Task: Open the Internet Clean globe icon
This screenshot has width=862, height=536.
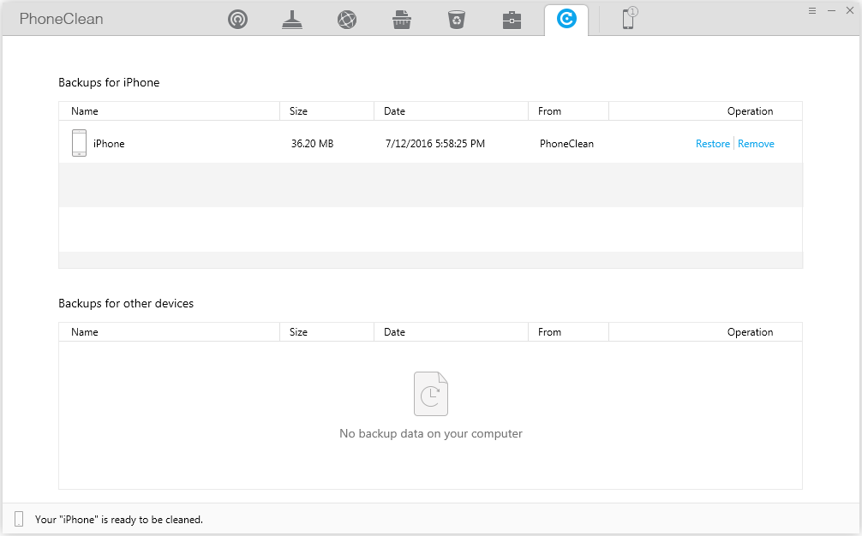Action: tap(347, 20)
